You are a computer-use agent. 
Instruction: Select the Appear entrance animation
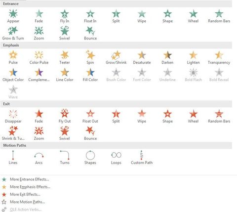[13, 16]
